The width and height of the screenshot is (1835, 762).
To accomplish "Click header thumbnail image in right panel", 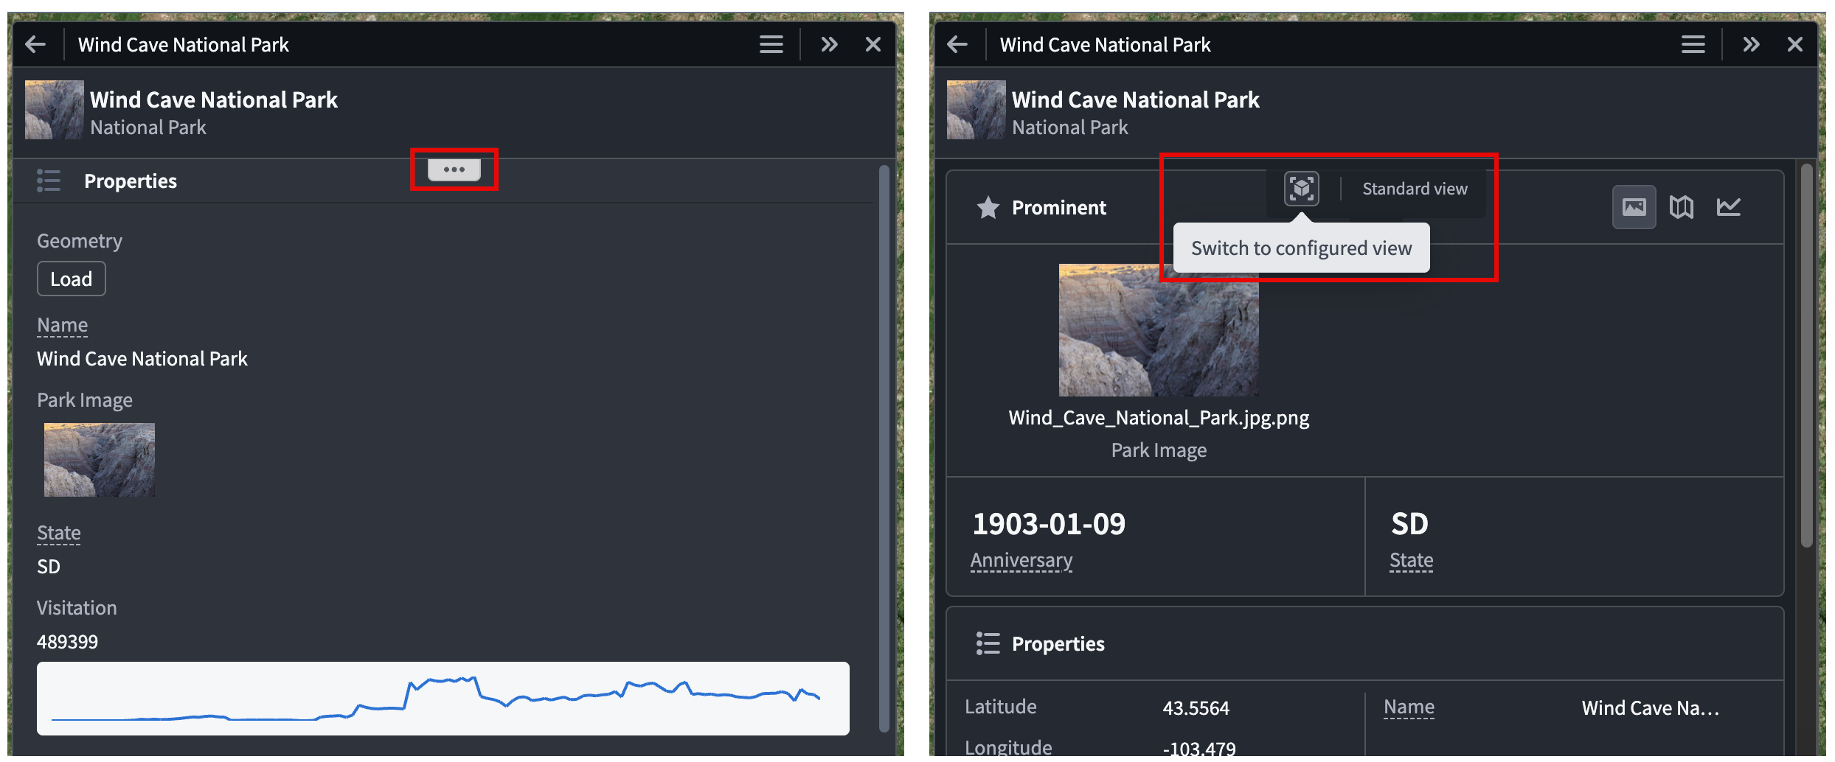I will click(977, 110).
